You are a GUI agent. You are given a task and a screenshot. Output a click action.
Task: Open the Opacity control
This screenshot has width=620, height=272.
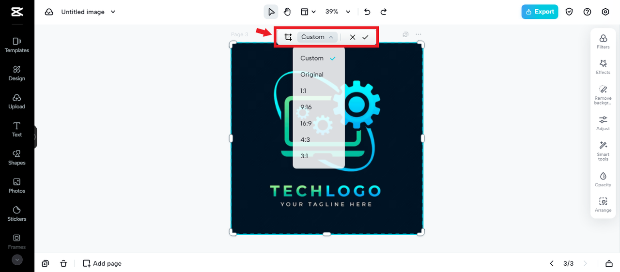pos(603,180)
